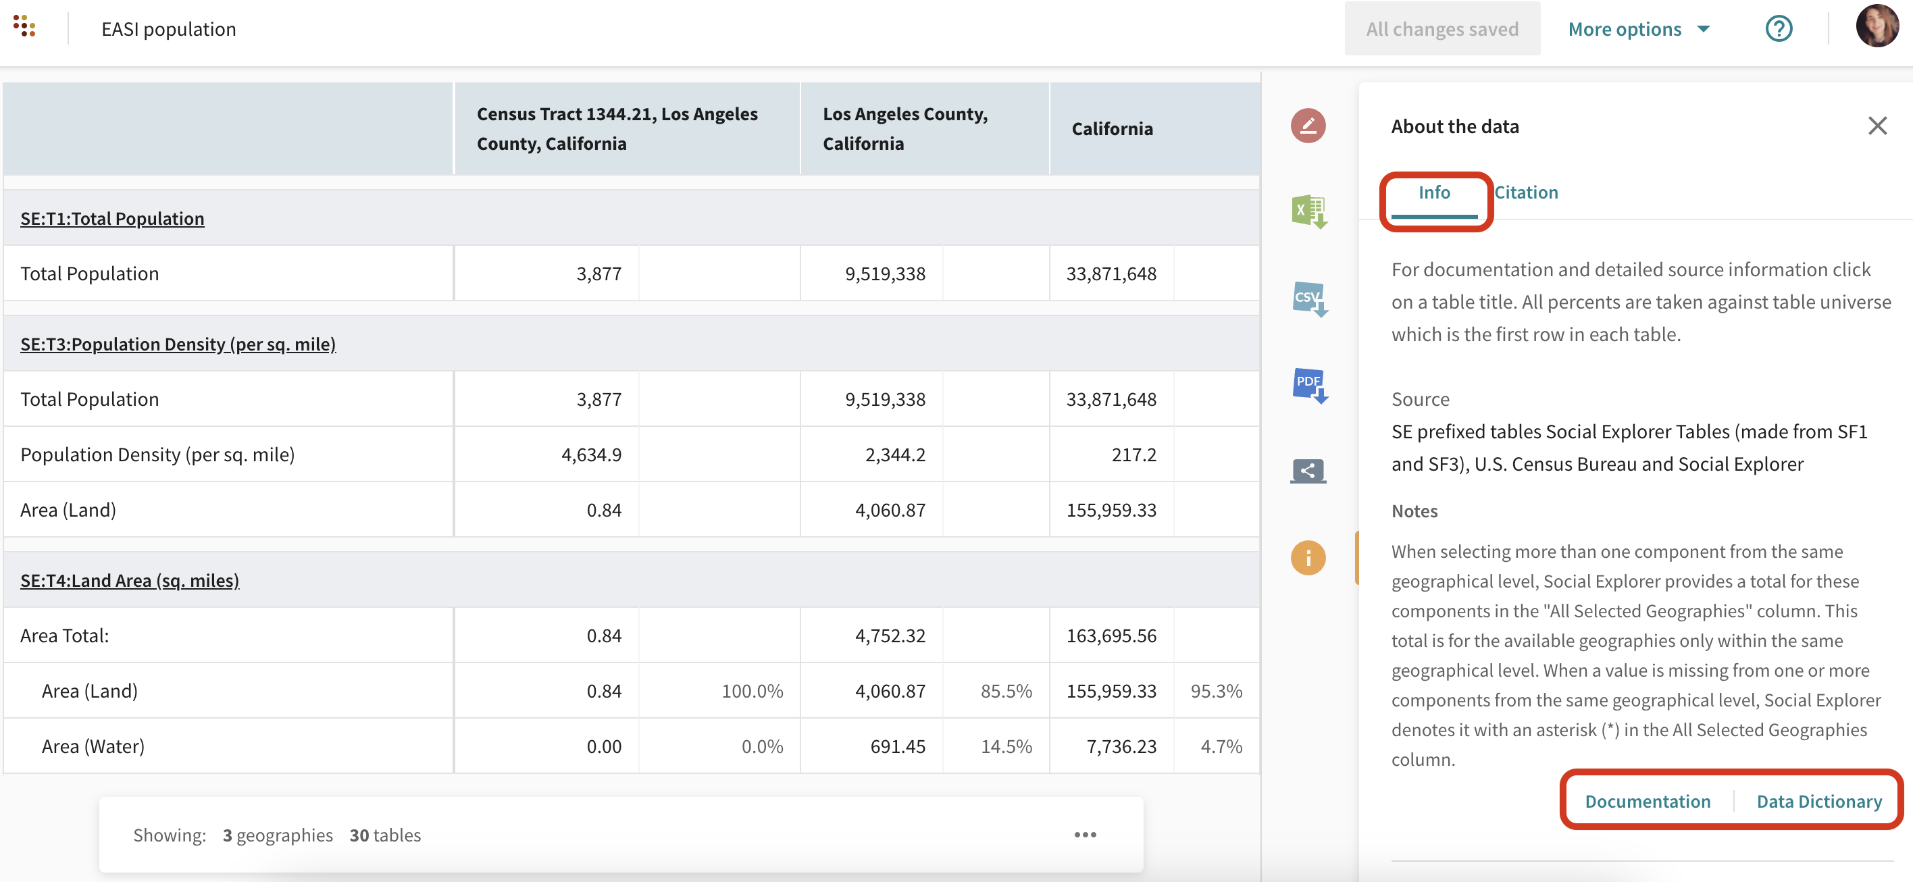
Task: Download report as PDF
Action: click(x=1308, y=384)
